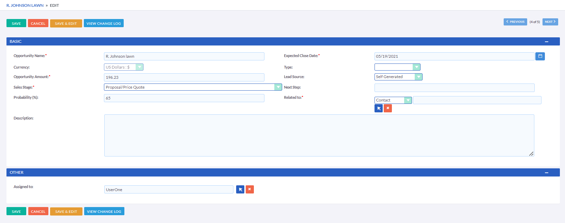Clear the Assigned to user with red X
Image resolution: width=565 pixels, height=223 pixels.
pos(249,189)
